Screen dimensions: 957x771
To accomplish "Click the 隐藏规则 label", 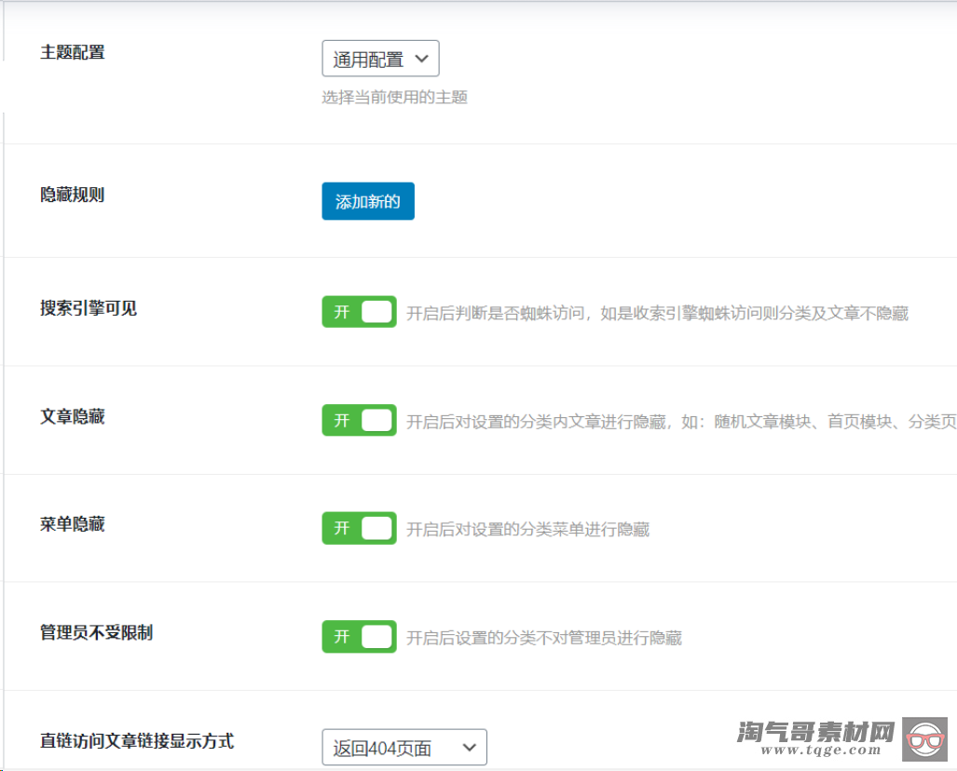I will coord(73,195).
